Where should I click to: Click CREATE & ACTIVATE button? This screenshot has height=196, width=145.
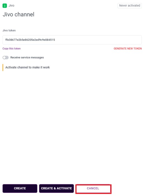pyautogui.click(x=56, y=188)
